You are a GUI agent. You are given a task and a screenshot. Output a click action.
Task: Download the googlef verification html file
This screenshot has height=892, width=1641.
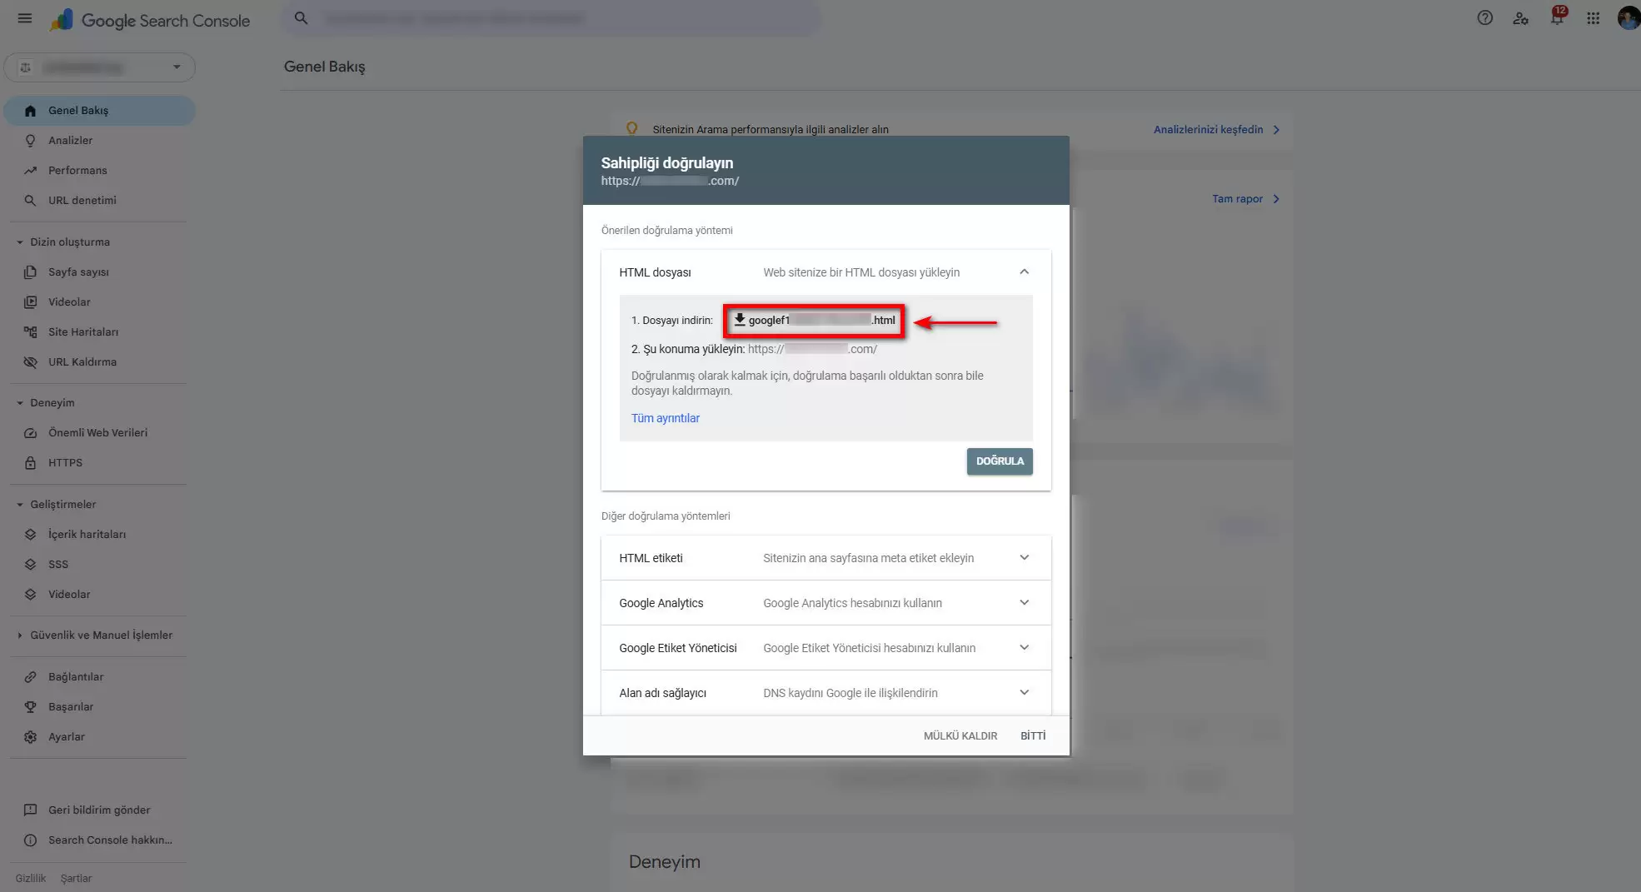click(814, 320)
